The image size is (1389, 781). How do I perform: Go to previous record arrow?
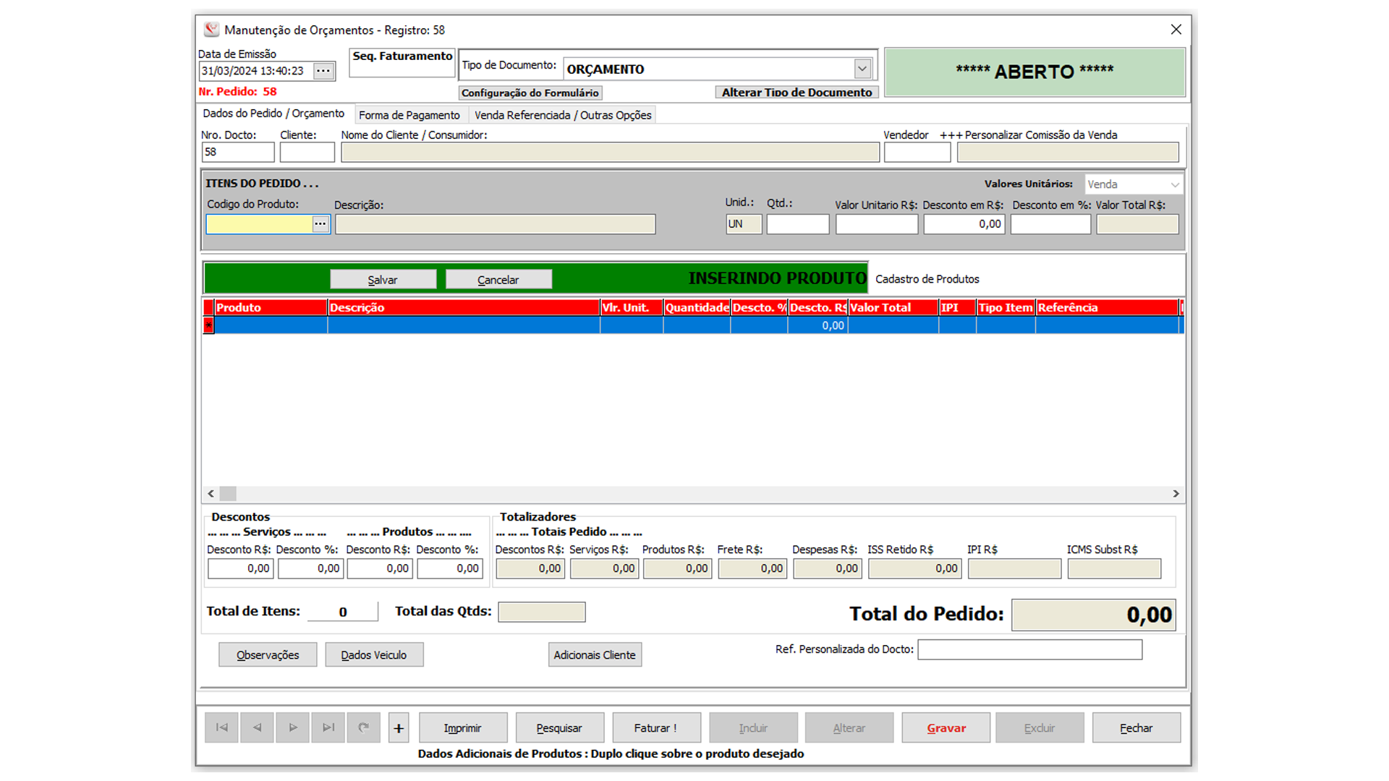tap(257, 727)
